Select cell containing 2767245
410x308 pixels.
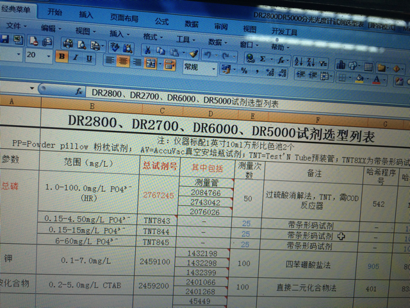(158, 195)
